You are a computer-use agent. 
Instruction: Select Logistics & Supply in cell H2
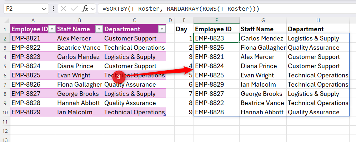click(318, 38)
